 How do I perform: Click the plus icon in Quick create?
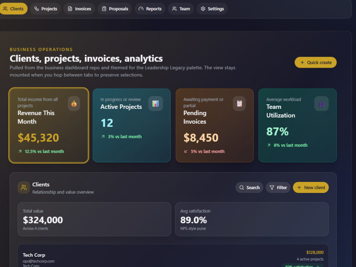[302, 62]
